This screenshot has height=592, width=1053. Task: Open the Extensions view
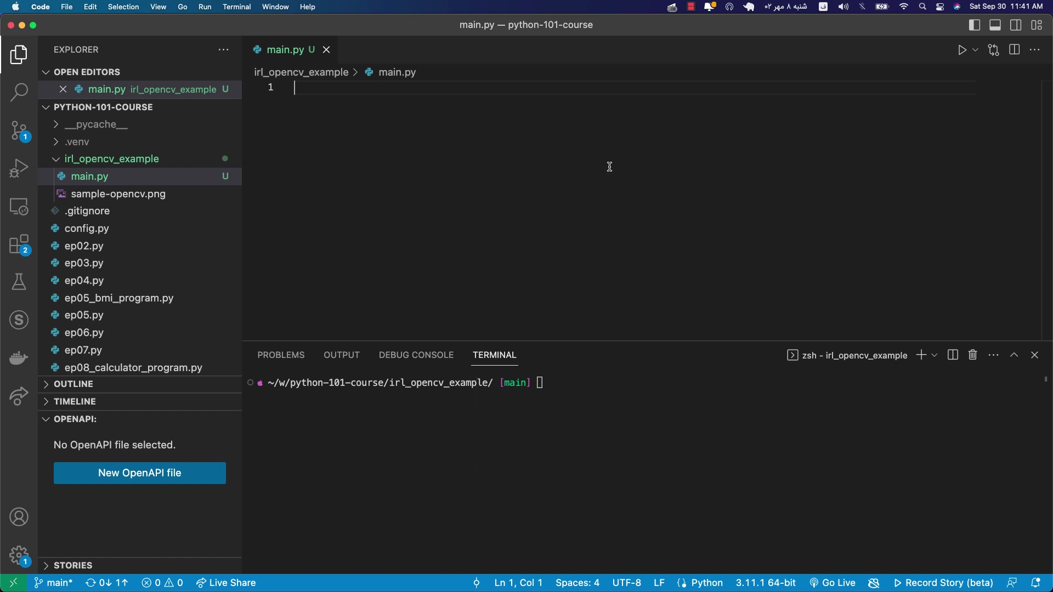(19, 245)
